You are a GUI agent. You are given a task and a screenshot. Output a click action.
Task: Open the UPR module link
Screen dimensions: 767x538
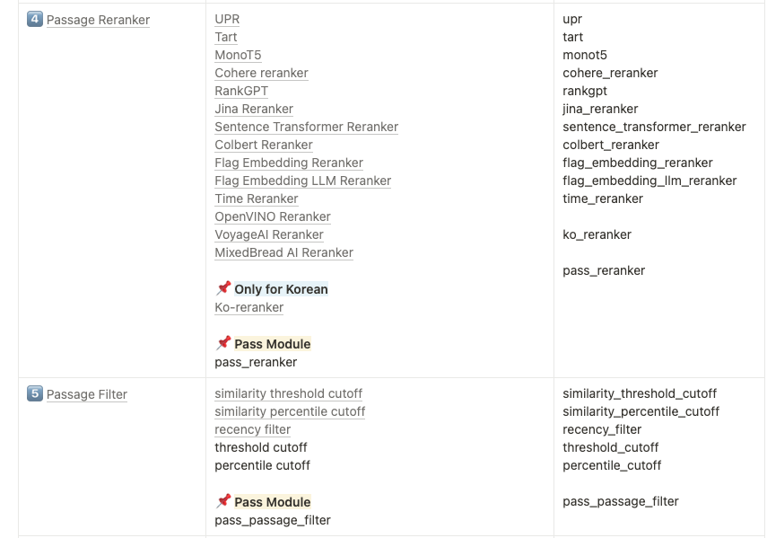coord(227,19)
